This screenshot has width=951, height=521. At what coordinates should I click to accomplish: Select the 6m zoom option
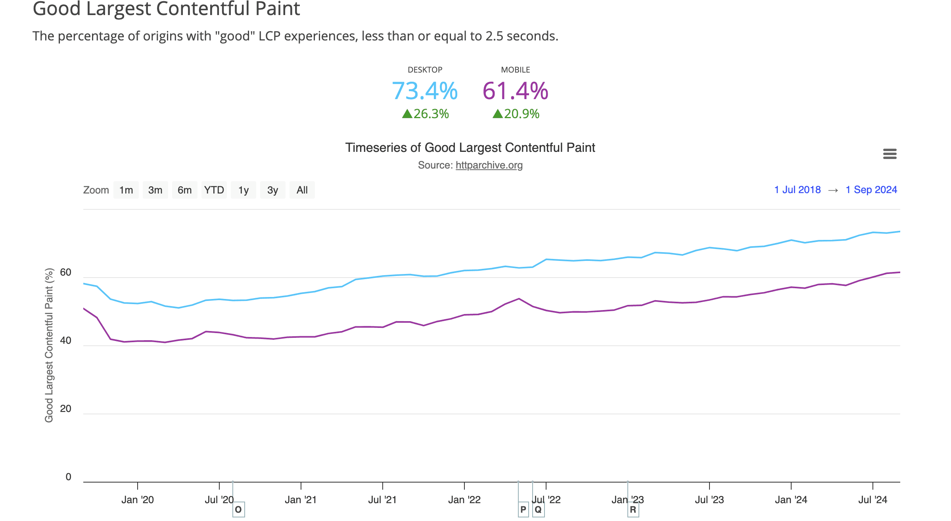185,190
